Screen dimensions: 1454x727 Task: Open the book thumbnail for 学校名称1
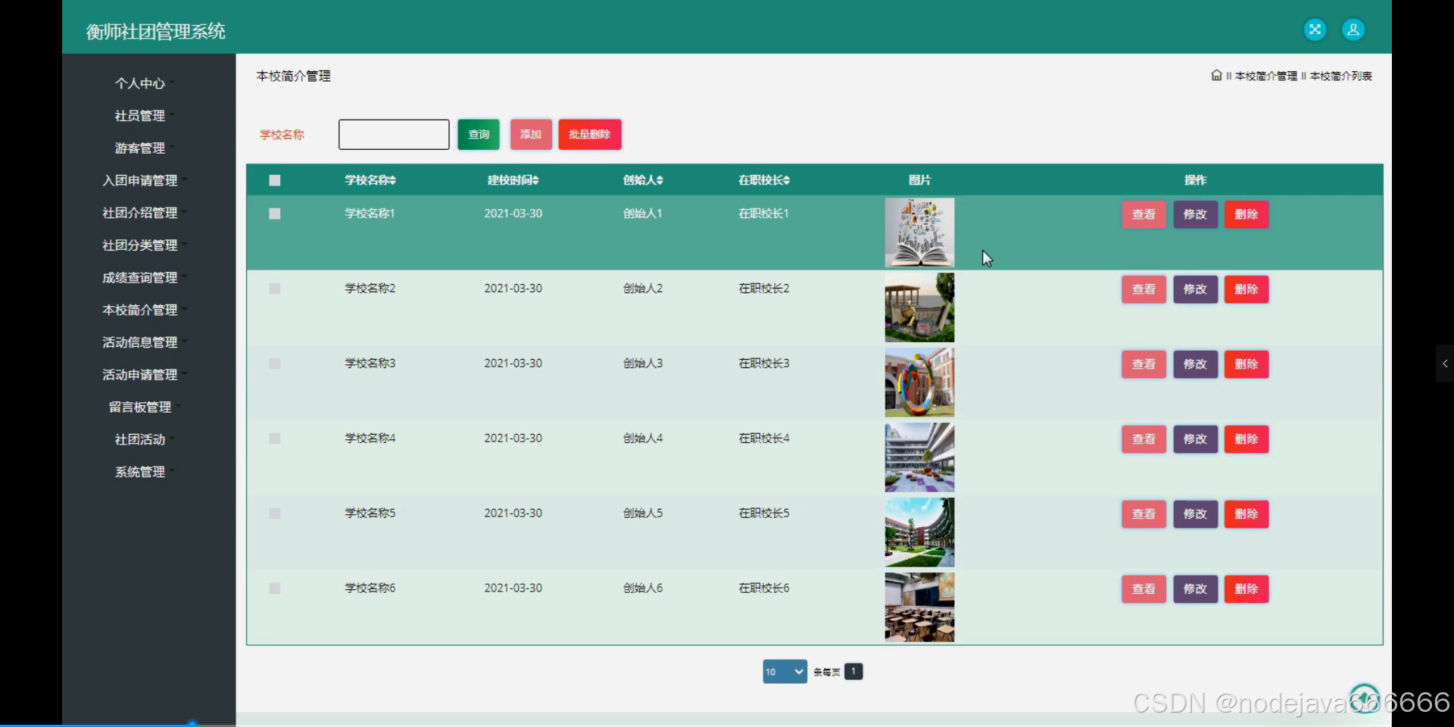coord(919,232)
